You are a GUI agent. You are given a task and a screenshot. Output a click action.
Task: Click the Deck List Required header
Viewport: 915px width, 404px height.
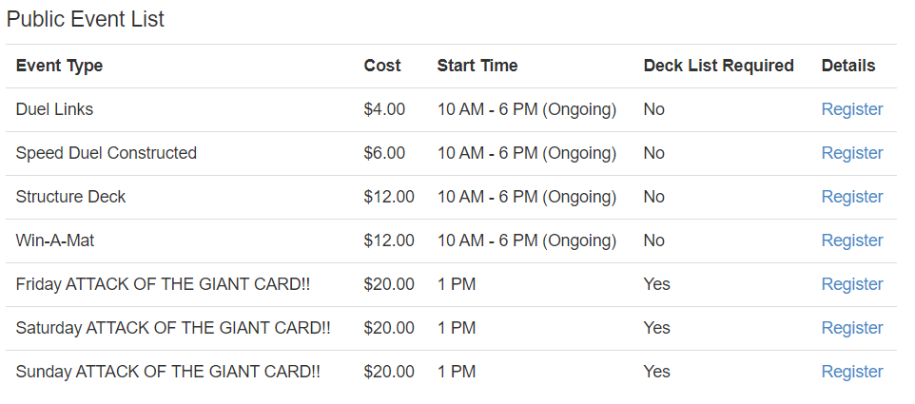[x=718, y=66]
